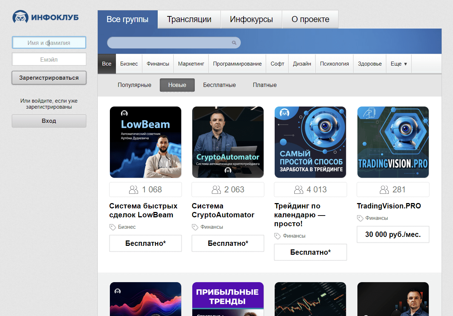This screenshot has height=316, width=453.
Task: Open the Инфокурсы tab
Action: [251, 19]
